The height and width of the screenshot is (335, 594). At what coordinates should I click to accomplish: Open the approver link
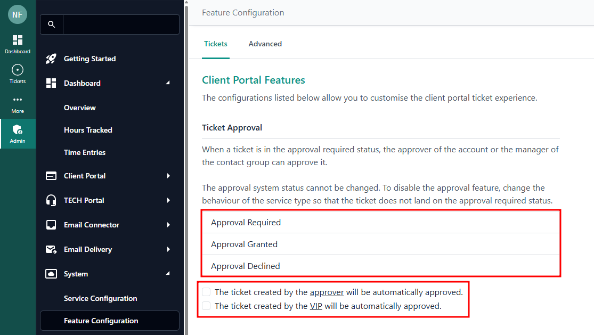(x=327, y=292)
